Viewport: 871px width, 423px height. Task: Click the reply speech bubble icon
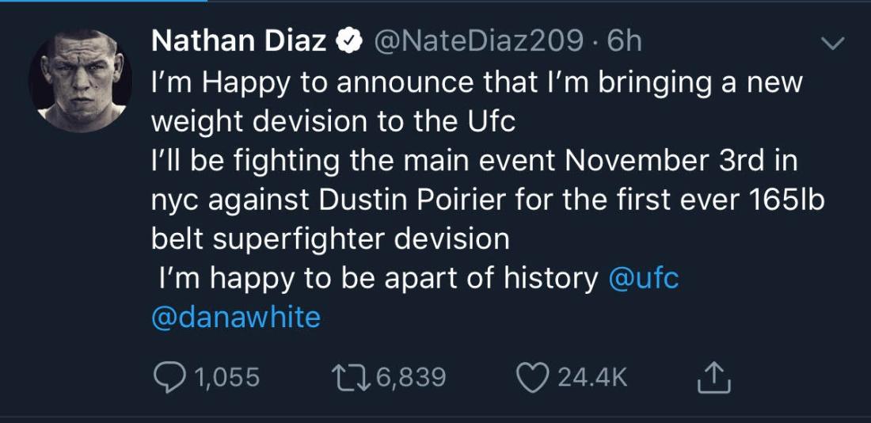167,378
